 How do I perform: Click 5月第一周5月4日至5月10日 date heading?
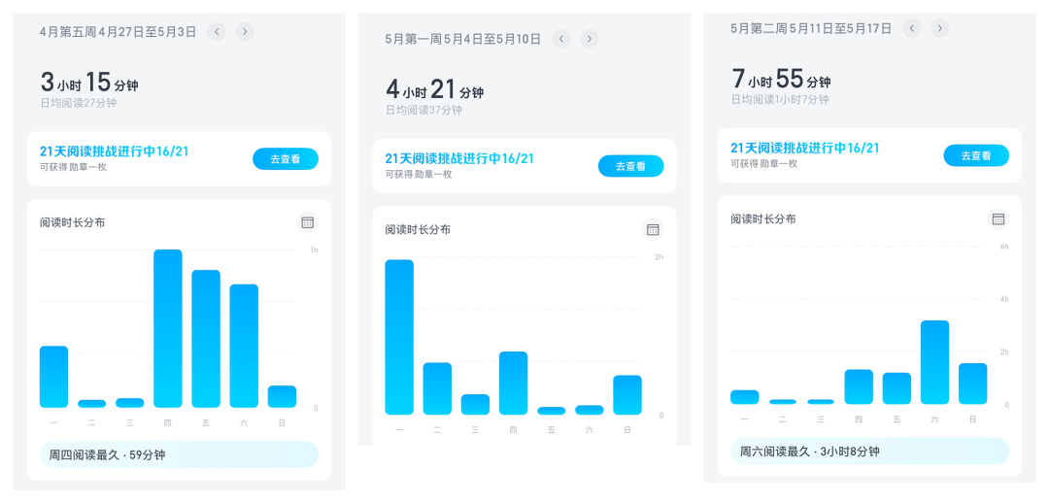(x=463, y=39)
